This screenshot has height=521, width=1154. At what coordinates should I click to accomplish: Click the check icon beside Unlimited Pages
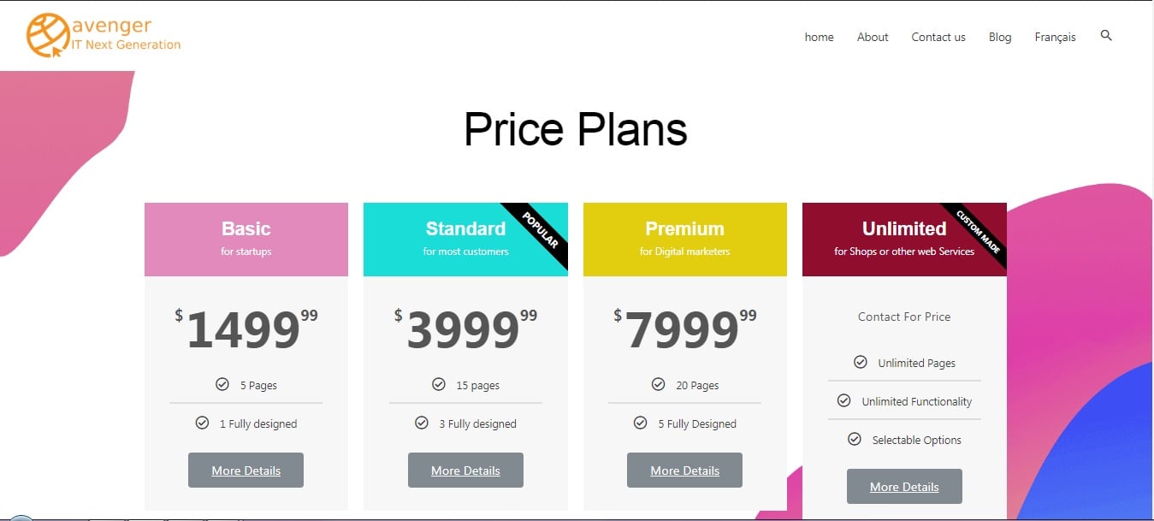point(861,363)
